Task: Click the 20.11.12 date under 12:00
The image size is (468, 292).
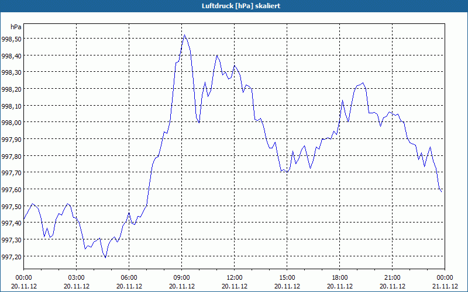Action: click(235, 286)
